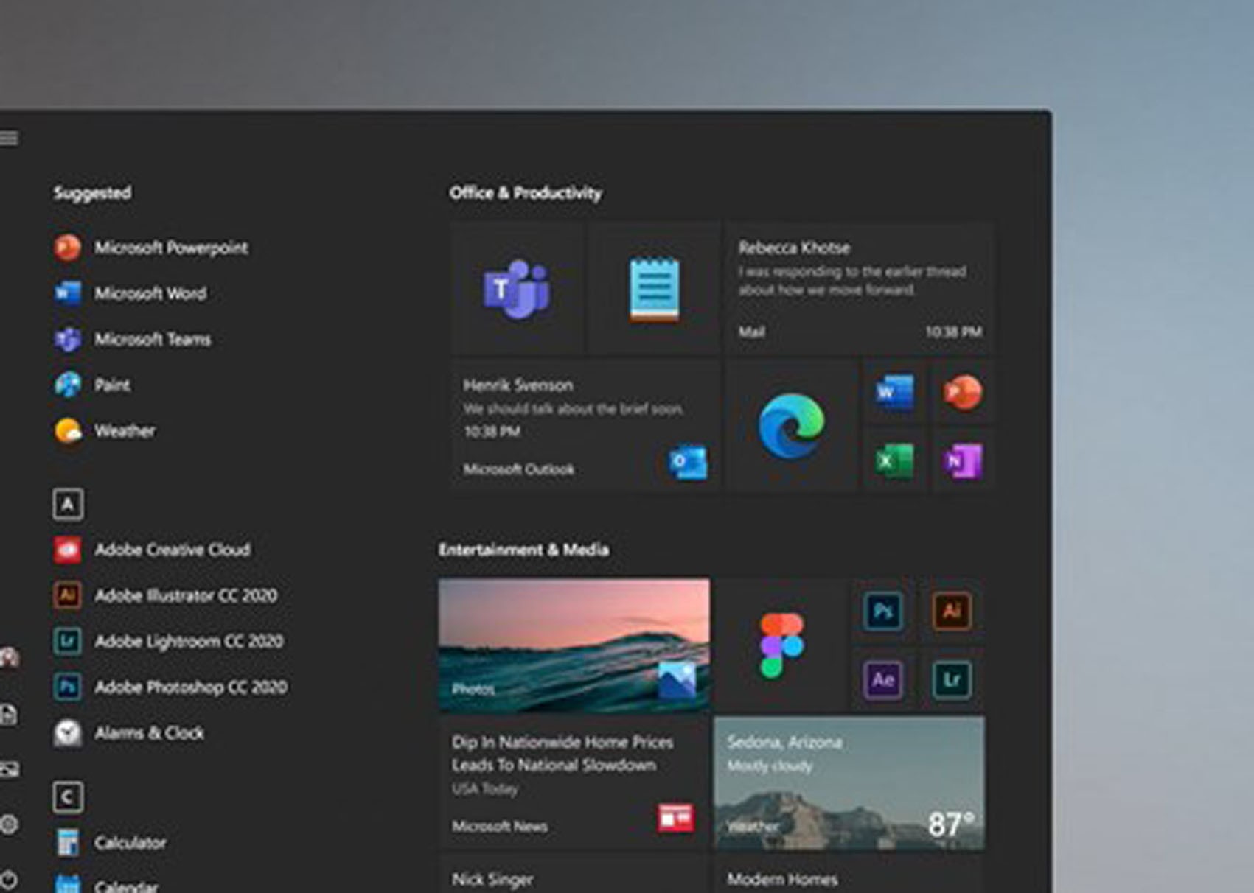
Task: Open the Calendar app entry
Action: 106,884
